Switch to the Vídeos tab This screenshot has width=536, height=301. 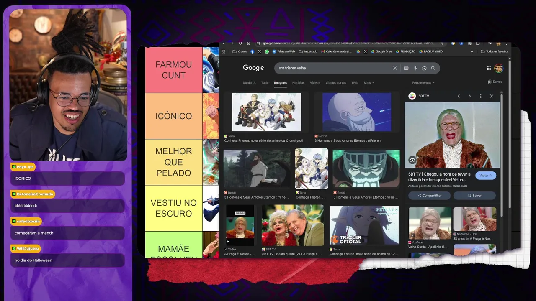point(315,83)
